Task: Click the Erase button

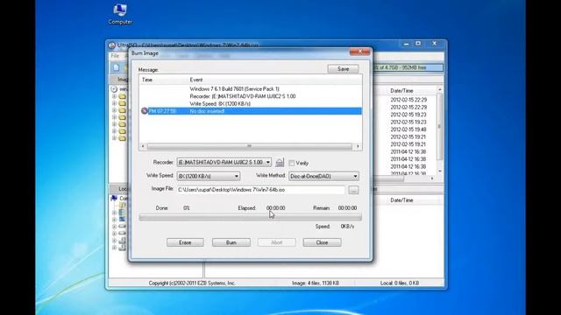Action: click(185, 242)
